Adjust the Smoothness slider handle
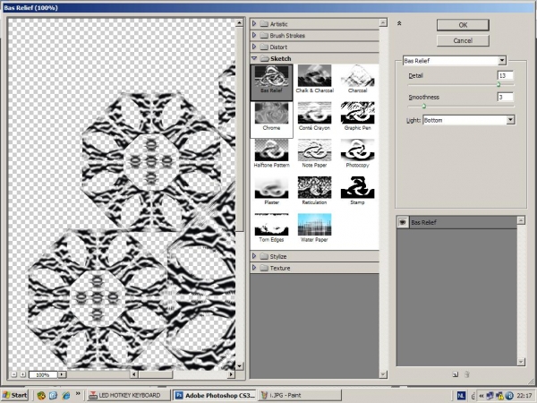 point(424,106)
